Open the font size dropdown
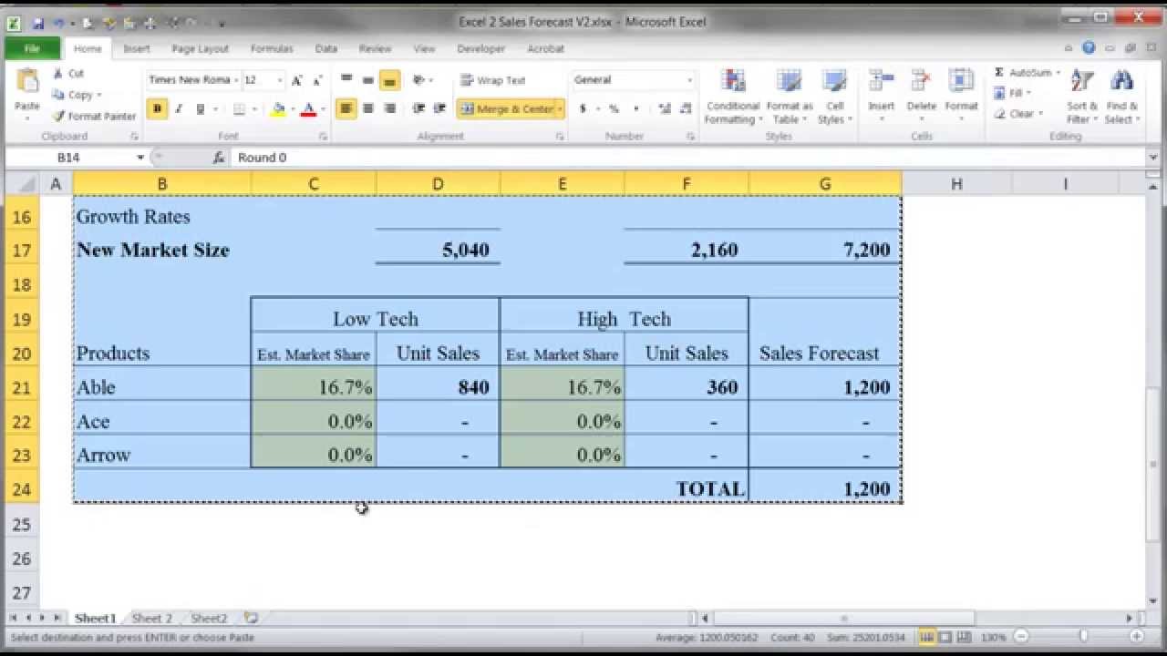This screenshot has width=1167, height=656. pos(279,80)
